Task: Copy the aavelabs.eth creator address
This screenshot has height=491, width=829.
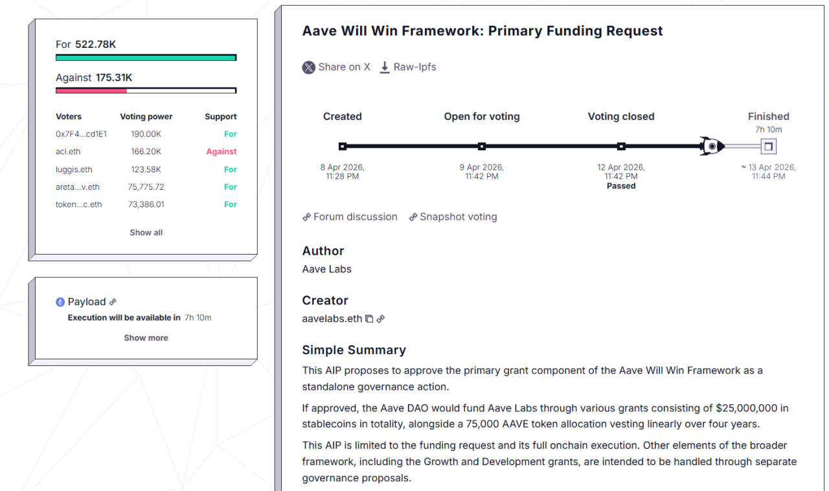Action: (x=369, y=319)
